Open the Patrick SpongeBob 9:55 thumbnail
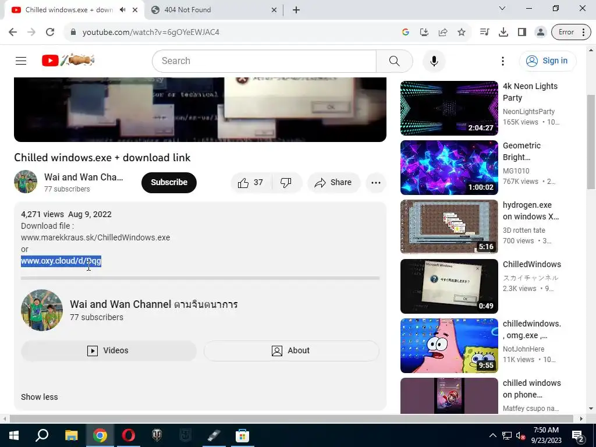This screenshot has height=447, width=596. pyautogui.click(x=449, y=346)
